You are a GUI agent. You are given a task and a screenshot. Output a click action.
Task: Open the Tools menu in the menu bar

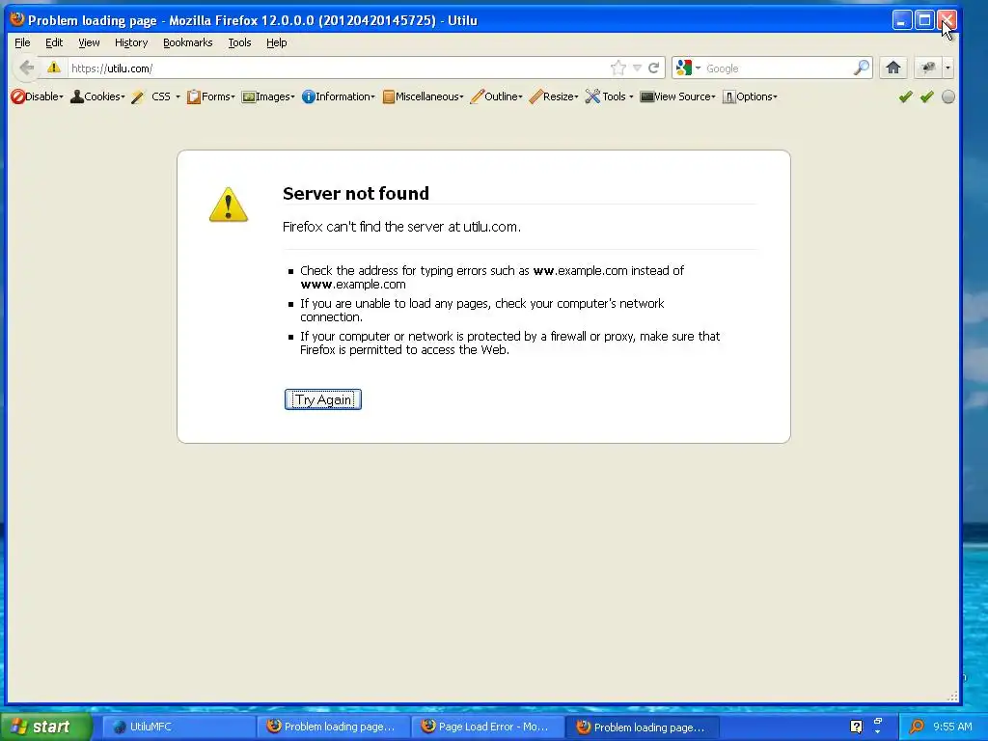(239, 42)
